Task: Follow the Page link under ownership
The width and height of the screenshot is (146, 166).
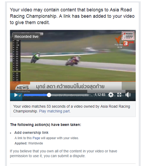Action: (x=36, y=138)
